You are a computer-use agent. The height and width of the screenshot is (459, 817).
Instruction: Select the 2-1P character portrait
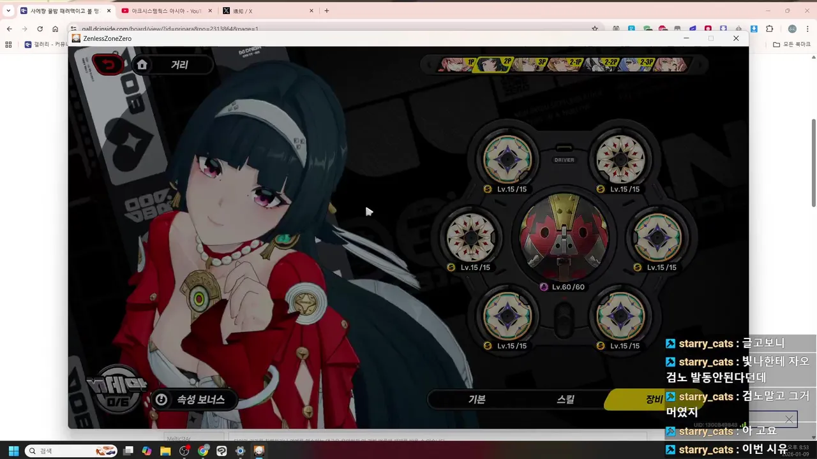(x=566, y=64)
